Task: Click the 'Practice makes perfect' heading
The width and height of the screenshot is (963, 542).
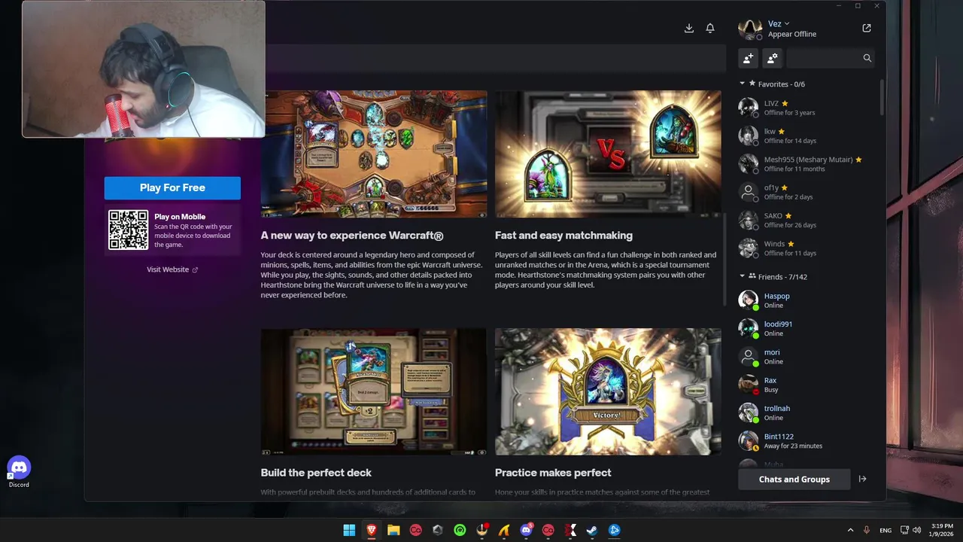Action: (553, 473)
